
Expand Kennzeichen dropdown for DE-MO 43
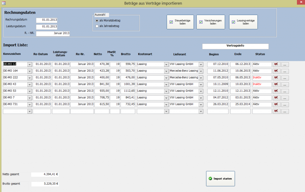[29, 84]
